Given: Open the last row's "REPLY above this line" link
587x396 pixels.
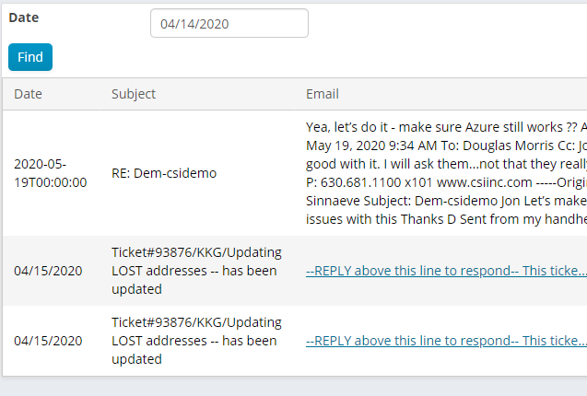Looking at the screenshot, I should tap(445, 341).
